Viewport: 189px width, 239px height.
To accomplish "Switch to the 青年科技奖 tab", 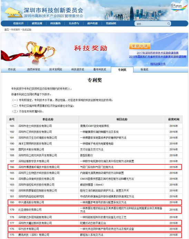I will pos(100,69).
